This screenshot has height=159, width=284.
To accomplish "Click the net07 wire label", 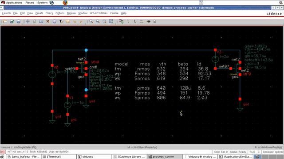I will (224, 66).
